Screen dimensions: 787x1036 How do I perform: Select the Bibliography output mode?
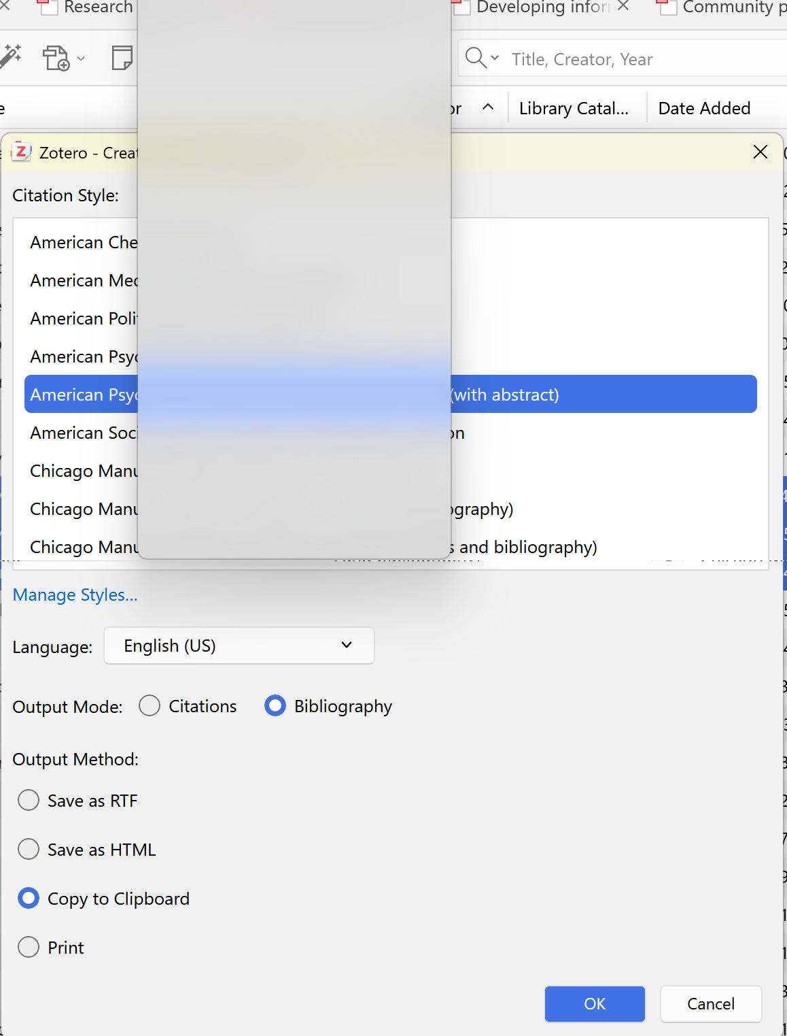[x=275, y=706]
